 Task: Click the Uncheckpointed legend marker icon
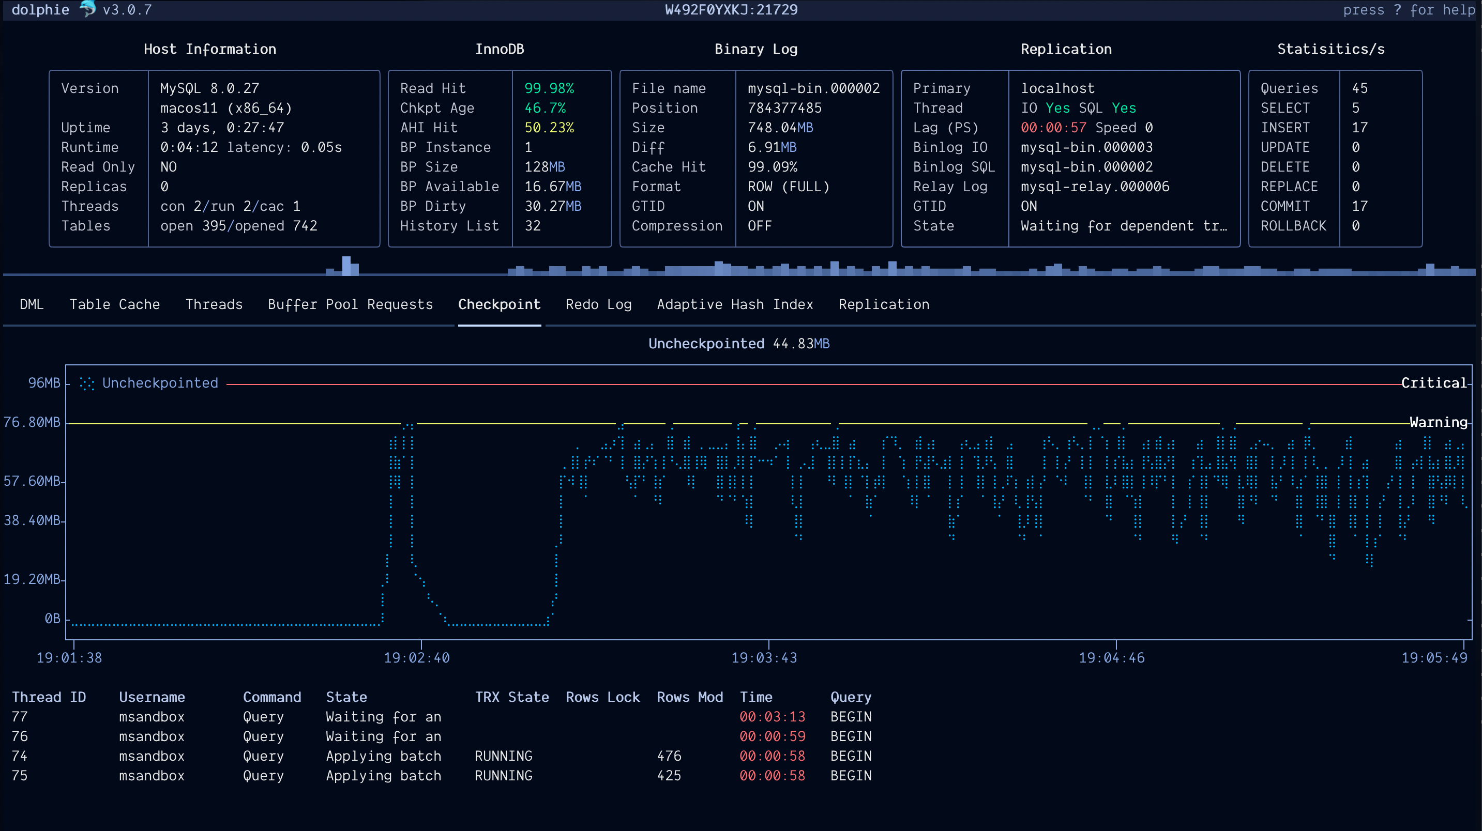(87, 383)
